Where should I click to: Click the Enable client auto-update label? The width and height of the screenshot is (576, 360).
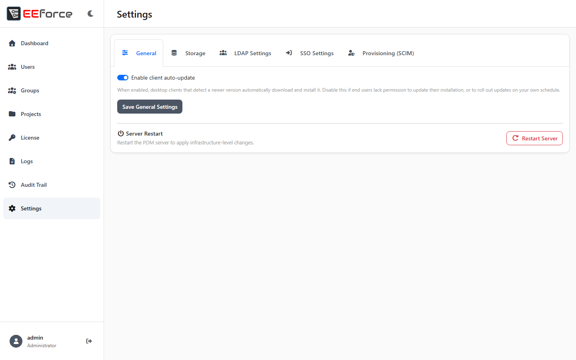(163, 78)
